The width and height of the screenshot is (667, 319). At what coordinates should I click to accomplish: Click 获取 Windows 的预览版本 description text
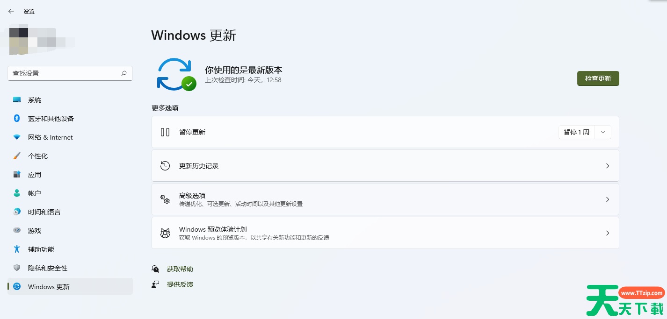pos(254,238)
